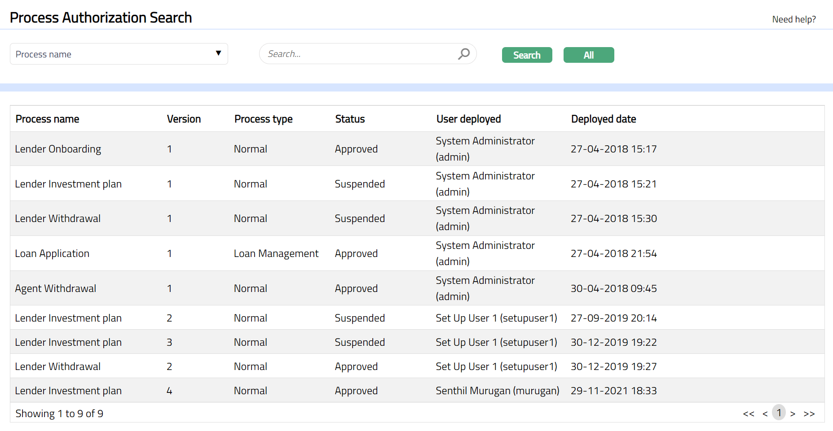Viewport: 833px width, 431px height.
Task: Click the magnifier icon in search box
Action: 464,54
